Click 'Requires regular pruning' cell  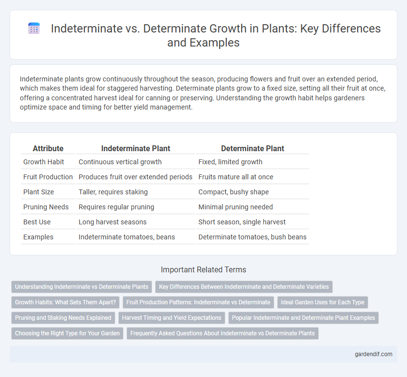point(136,207)
